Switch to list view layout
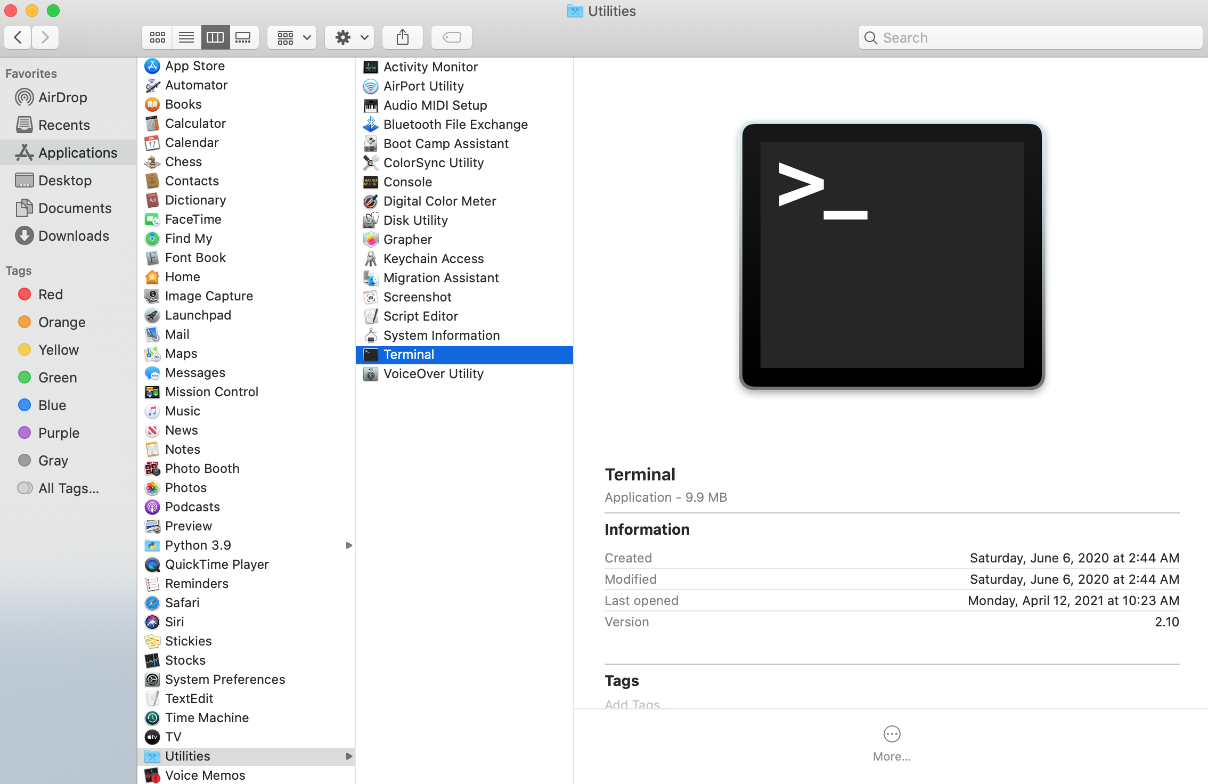Image resolution: width=1208 pixels, height=784 pixels. 185,37
